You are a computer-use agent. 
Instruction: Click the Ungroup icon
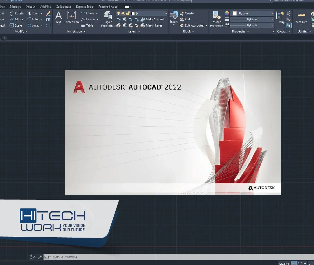(x=289, y=13)
